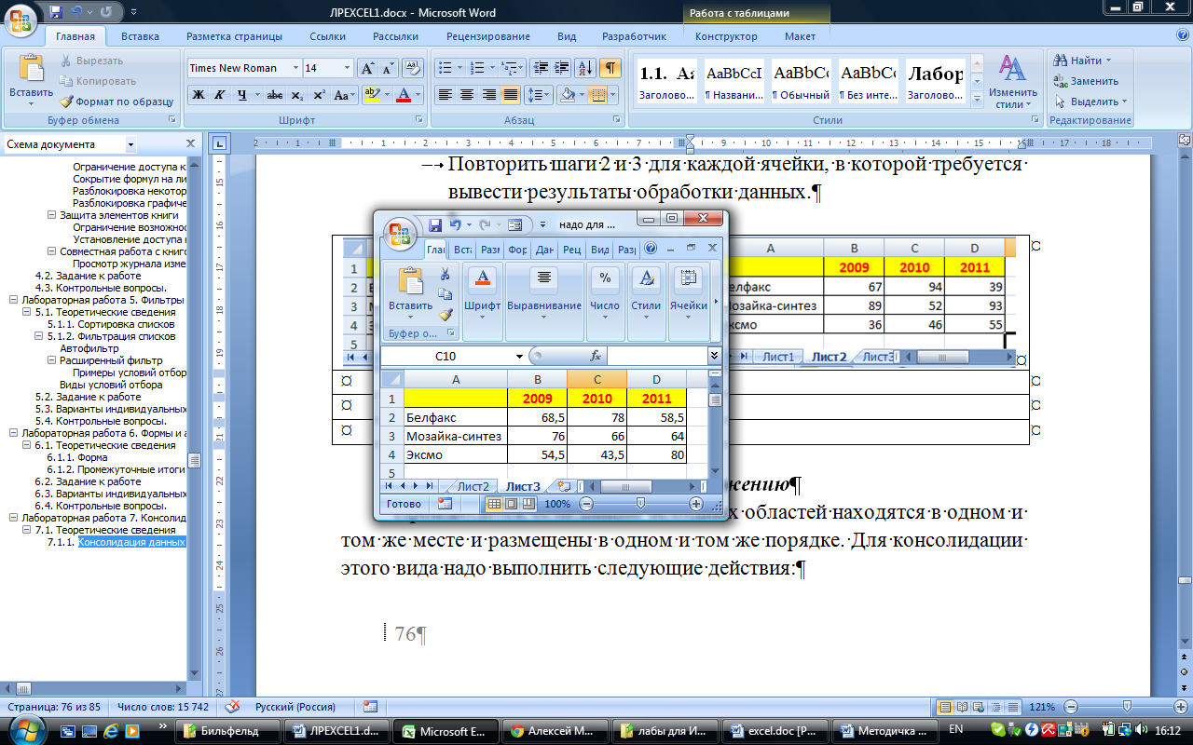The width and height of the screenshot is (1193, 745).
Task: Click the Cut scissors icon in Excel
Action: pos(445,274)
